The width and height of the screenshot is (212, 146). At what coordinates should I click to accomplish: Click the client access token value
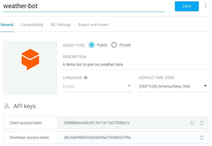97,123
